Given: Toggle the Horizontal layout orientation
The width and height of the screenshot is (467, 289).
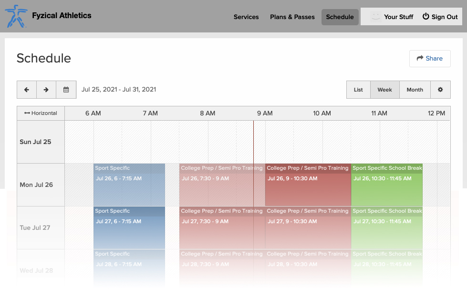Looking at the screenshot, I should pos(41,114).
